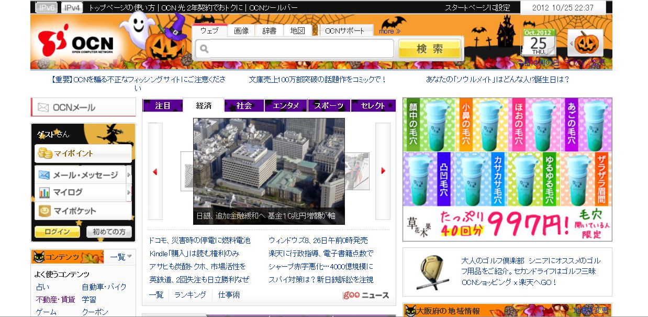
Task: Open headline シャープ赤字悪化…4000億規模に
Action: pyautogui.click(x=321, y=267)
